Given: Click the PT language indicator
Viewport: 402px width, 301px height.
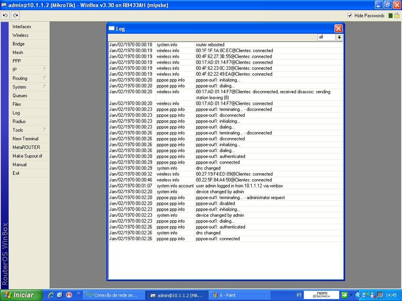Looking at the screenshot, I should pyautogui.click(x=299, y=295).
